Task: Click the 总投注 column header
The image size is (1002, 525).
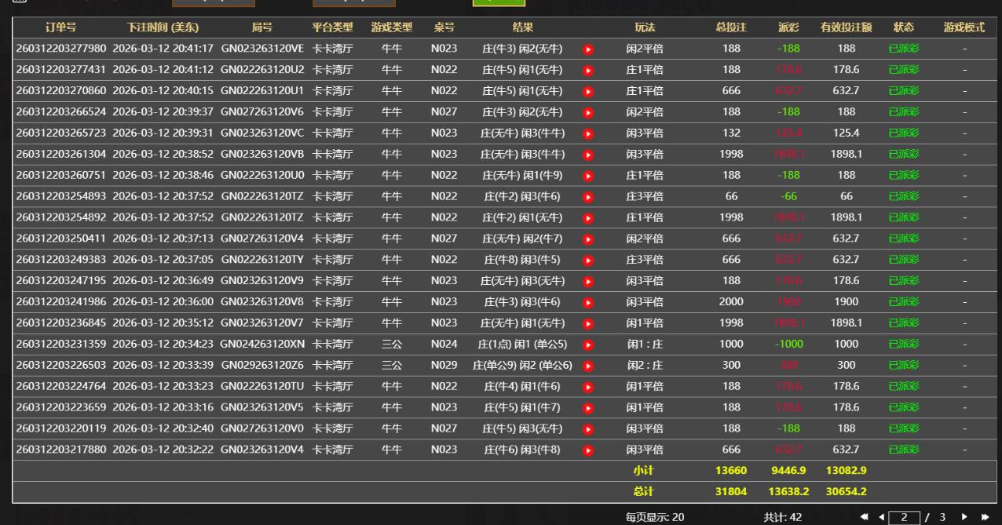Action: point(730,27)
